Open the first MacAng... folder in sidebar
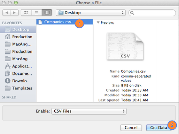The image size is (179, 134). click(x=18, y=44)
